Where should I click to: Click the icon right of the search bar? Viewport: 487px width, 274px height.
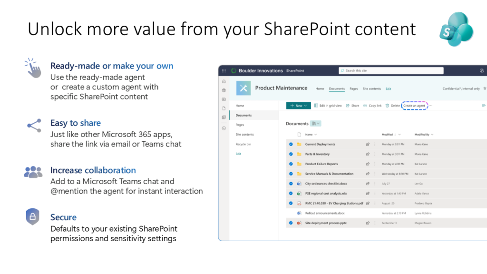pos(482,70)
